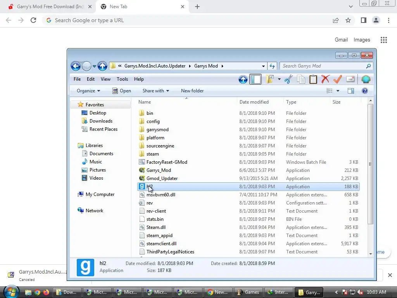
Task: Click the Garrys.Mod.Incl.Auto.Updater breadcrumb
Action: 155,66
